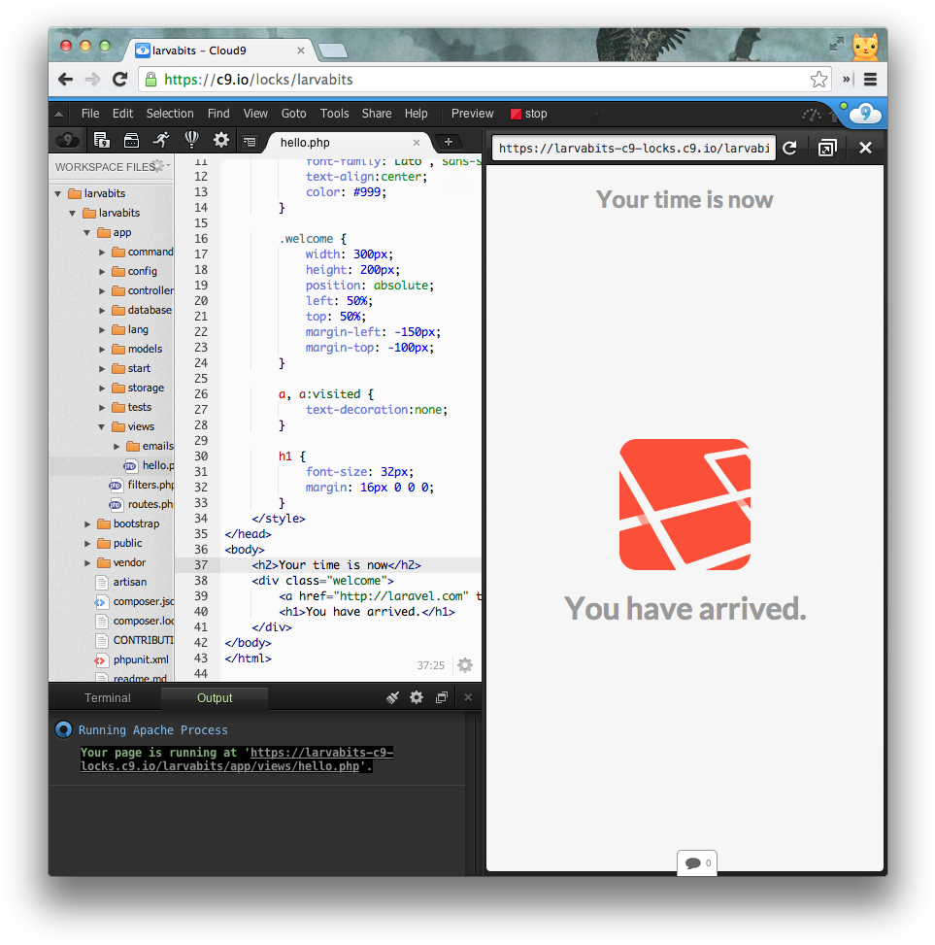The height and width of the screenshot is (945, 935).
Task: Click the Preview button
Action: [472, 114]
